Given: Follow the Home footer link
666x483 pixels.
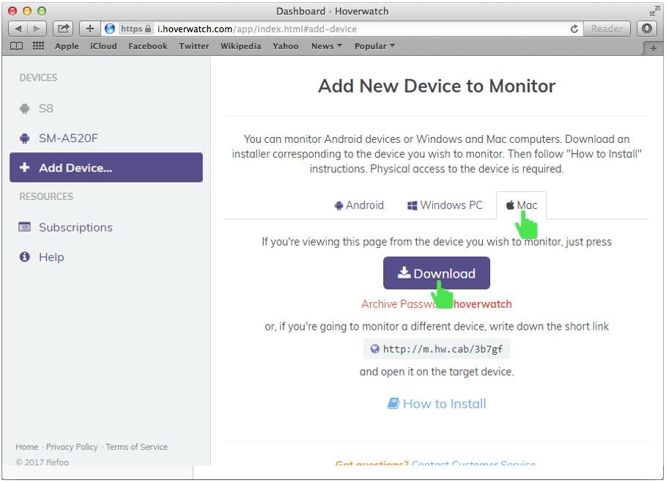Looking at the screenshot, I should point(27,447).
